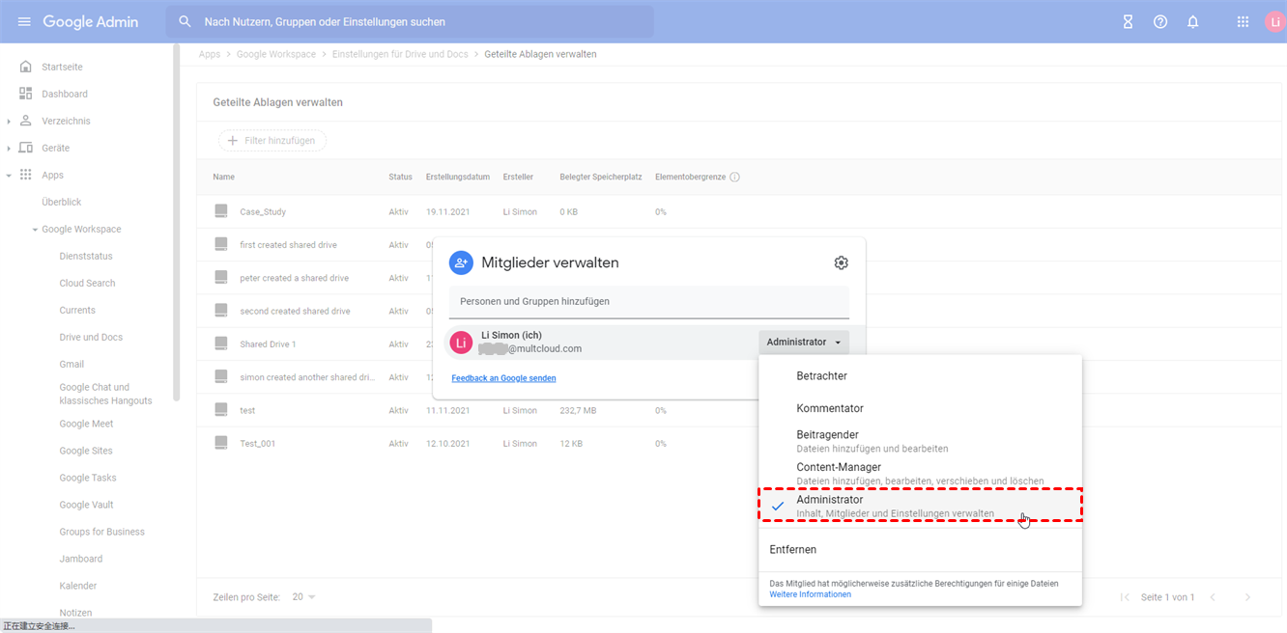
Task: Choose the Betrachter role
Action: point(821,376)
